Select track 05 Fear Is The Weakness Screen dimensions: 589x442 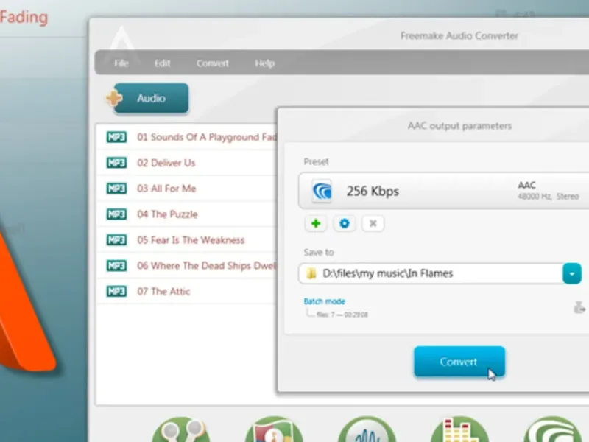click(x=187, y=240)
